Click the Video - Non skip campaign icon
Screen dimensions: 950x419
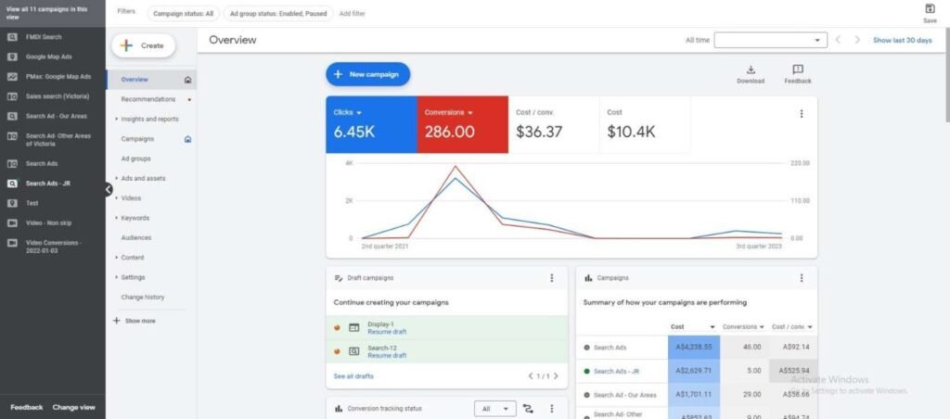[x=12, y=222]
